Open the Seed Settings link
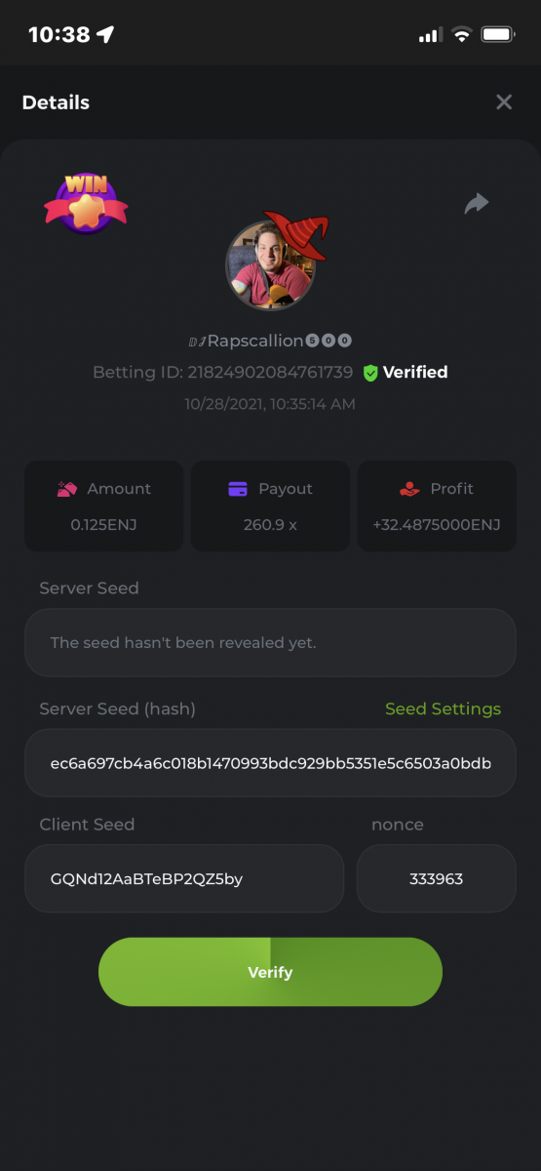This screenshot has width=541, height=1171. tap(443, 709)
